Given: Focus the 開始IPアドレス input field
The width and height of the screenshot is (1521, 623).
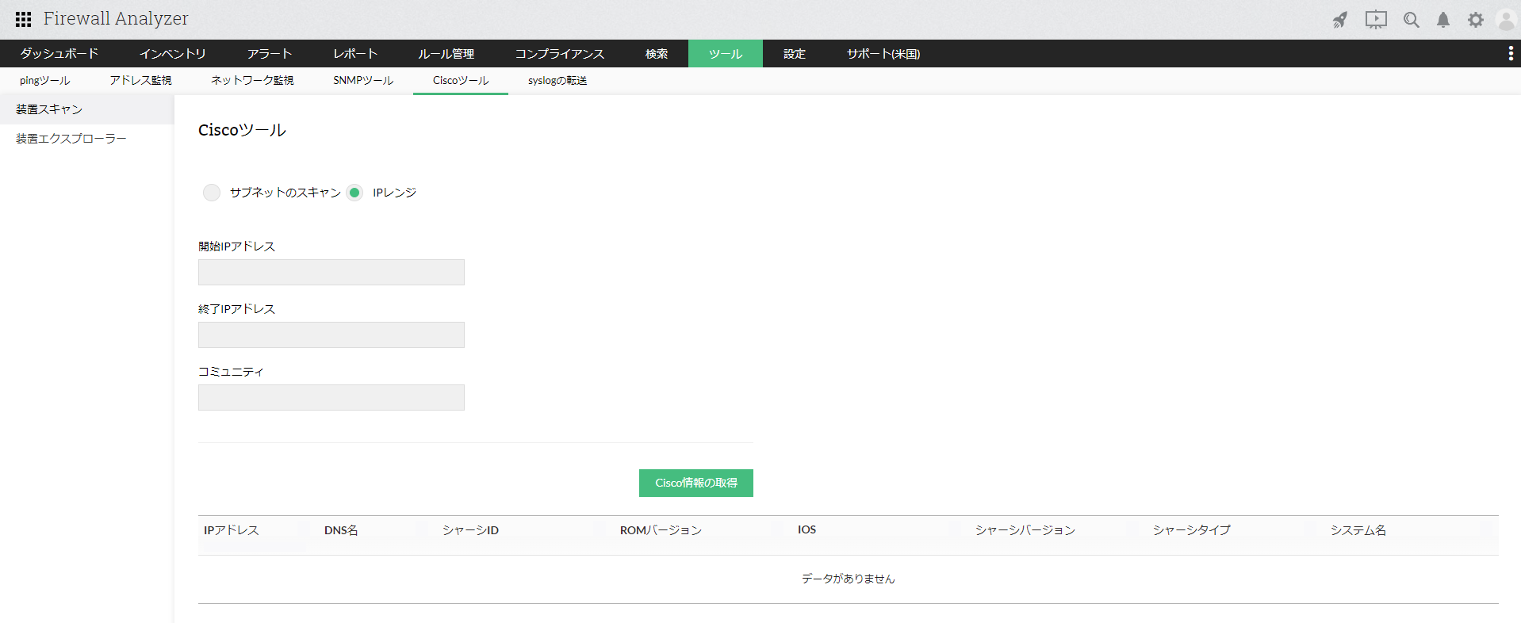Looking at the screenshot, I should (x=331, y=272).
